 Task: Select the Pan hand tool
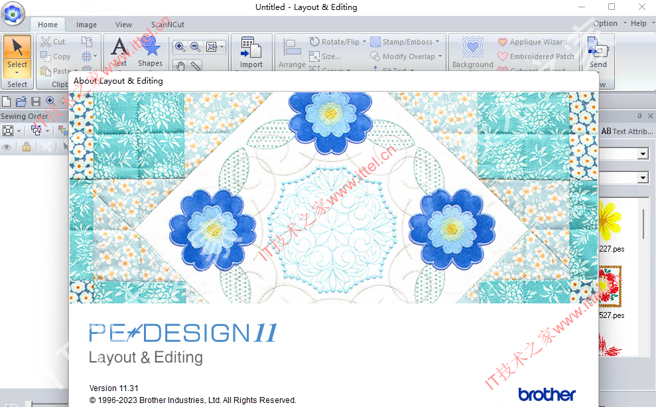[180, 65]
